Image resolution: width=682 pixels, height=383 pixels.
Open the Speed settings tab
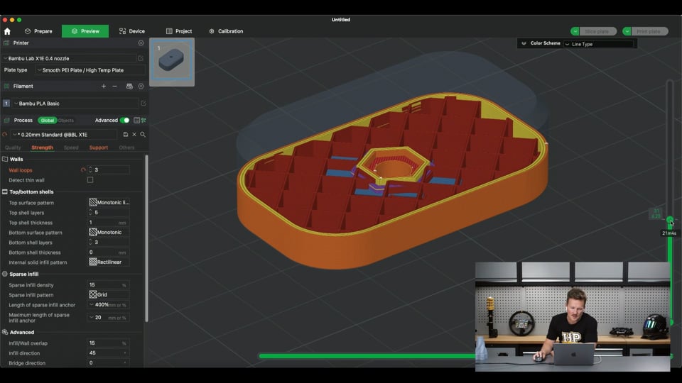[x=71, y=148]
